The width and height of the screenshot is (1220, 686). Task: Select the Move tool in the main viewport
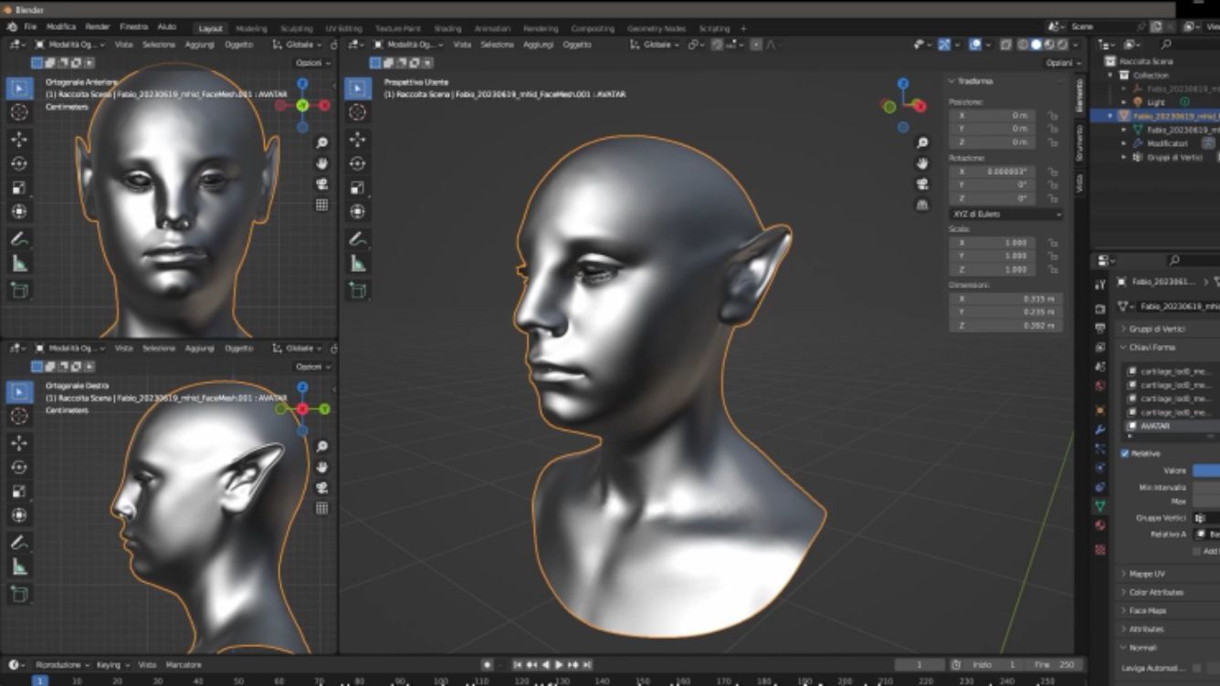357,139
